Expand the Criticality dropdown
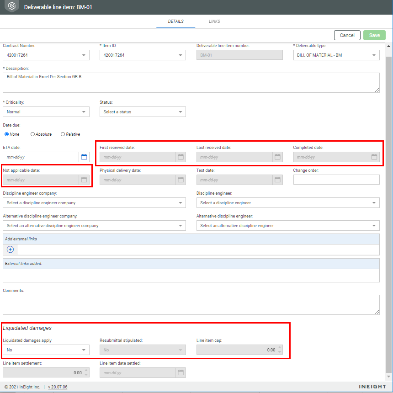The image size is (393, 393). (x=46, y=112)
